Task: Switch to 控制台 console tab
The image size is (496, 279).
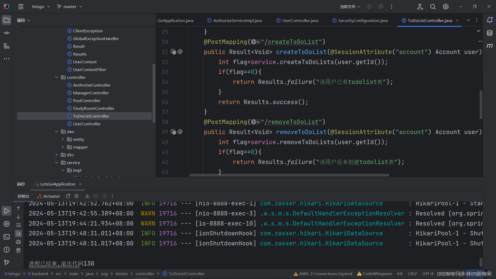Action: (x=23, y=196)
